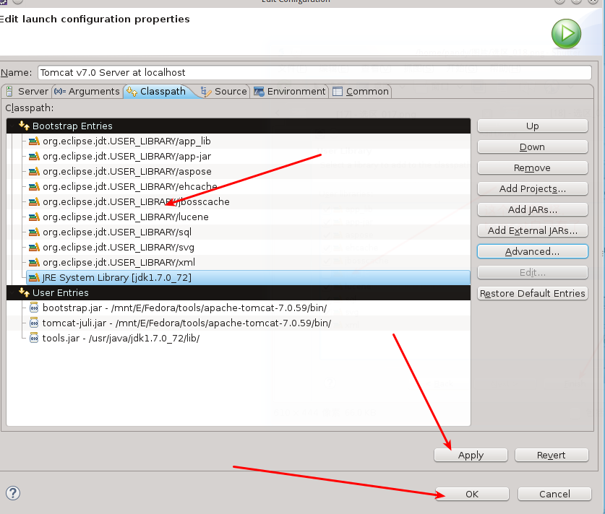This screenshot has width=605, height=514.
Task: Click the Name input field
Action: (314, 72)
